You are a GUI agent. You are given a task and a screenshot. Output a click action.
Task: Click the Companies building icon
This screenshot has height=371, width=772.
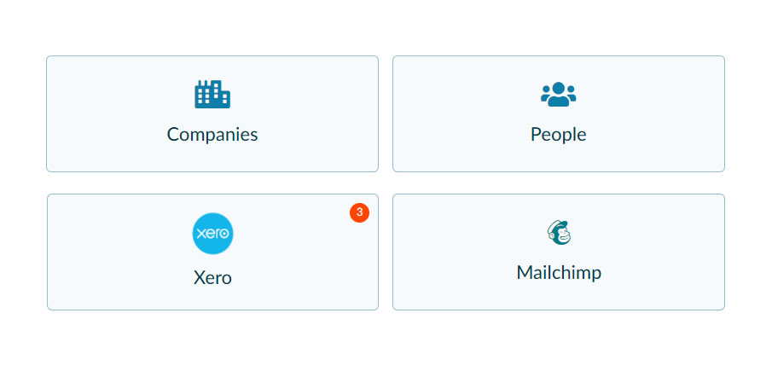pyautogui.click(x=212, y=94)
